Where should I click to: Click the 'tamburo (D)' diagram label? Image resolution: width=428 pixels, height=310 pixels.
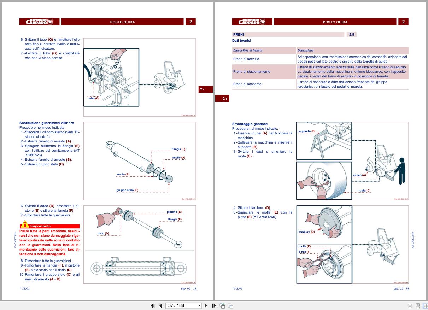pos(307,232)
